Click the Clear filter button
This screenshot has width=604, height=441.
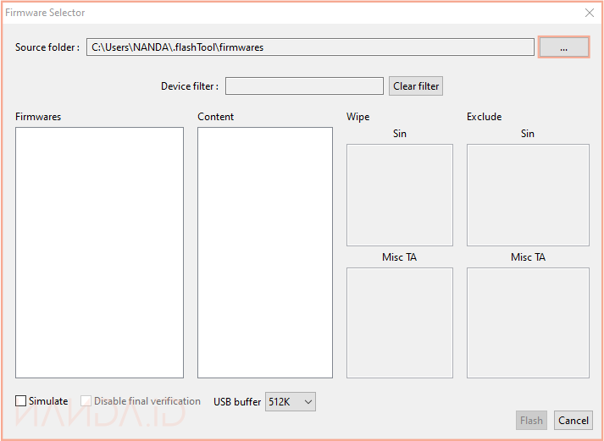click(416, 86)
